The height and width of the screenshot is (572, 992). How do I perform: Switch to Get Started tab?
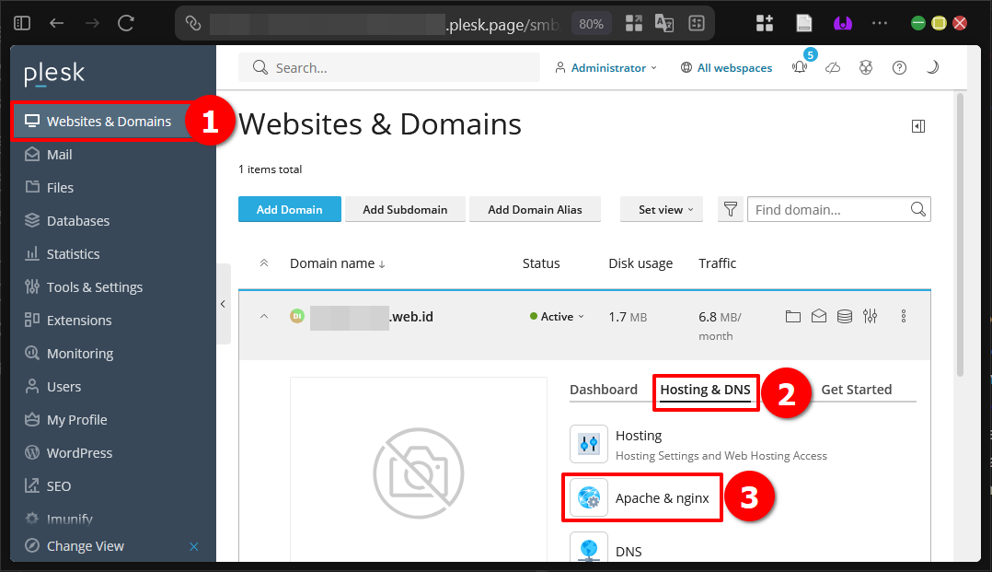856,390
